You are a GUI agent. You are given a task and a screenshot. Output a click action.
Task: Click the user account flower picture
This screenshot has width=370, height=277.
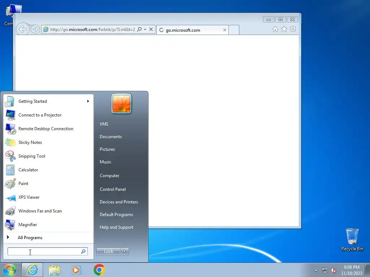click(x=121, y=104)
